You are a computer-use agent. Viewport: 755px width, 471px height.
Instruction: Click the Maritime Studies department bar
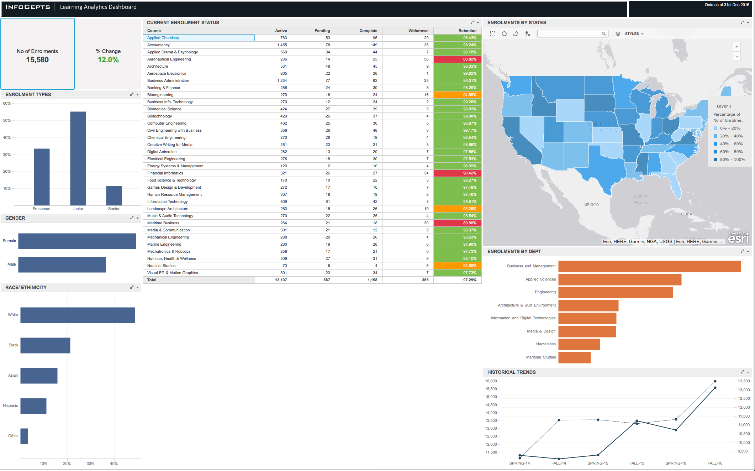click(x=575, y=357)
